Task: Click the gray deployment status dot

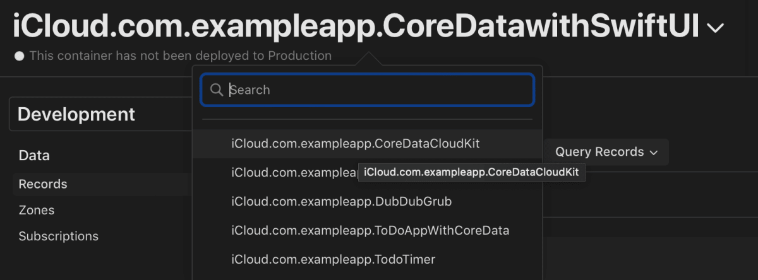Action: click(x=20, y=56)
